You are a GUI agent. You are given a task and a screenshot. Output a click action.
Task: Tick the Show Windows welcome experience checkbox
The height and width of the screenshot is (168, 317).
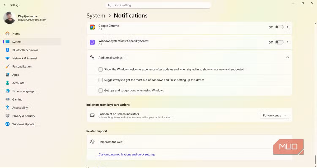pyautogui.click(x=101, y=70)
